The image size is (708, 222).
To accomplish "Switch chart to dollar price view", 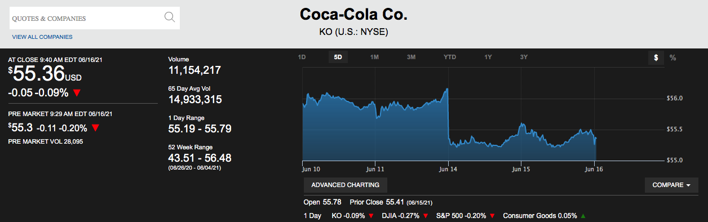I will point(656,57).
